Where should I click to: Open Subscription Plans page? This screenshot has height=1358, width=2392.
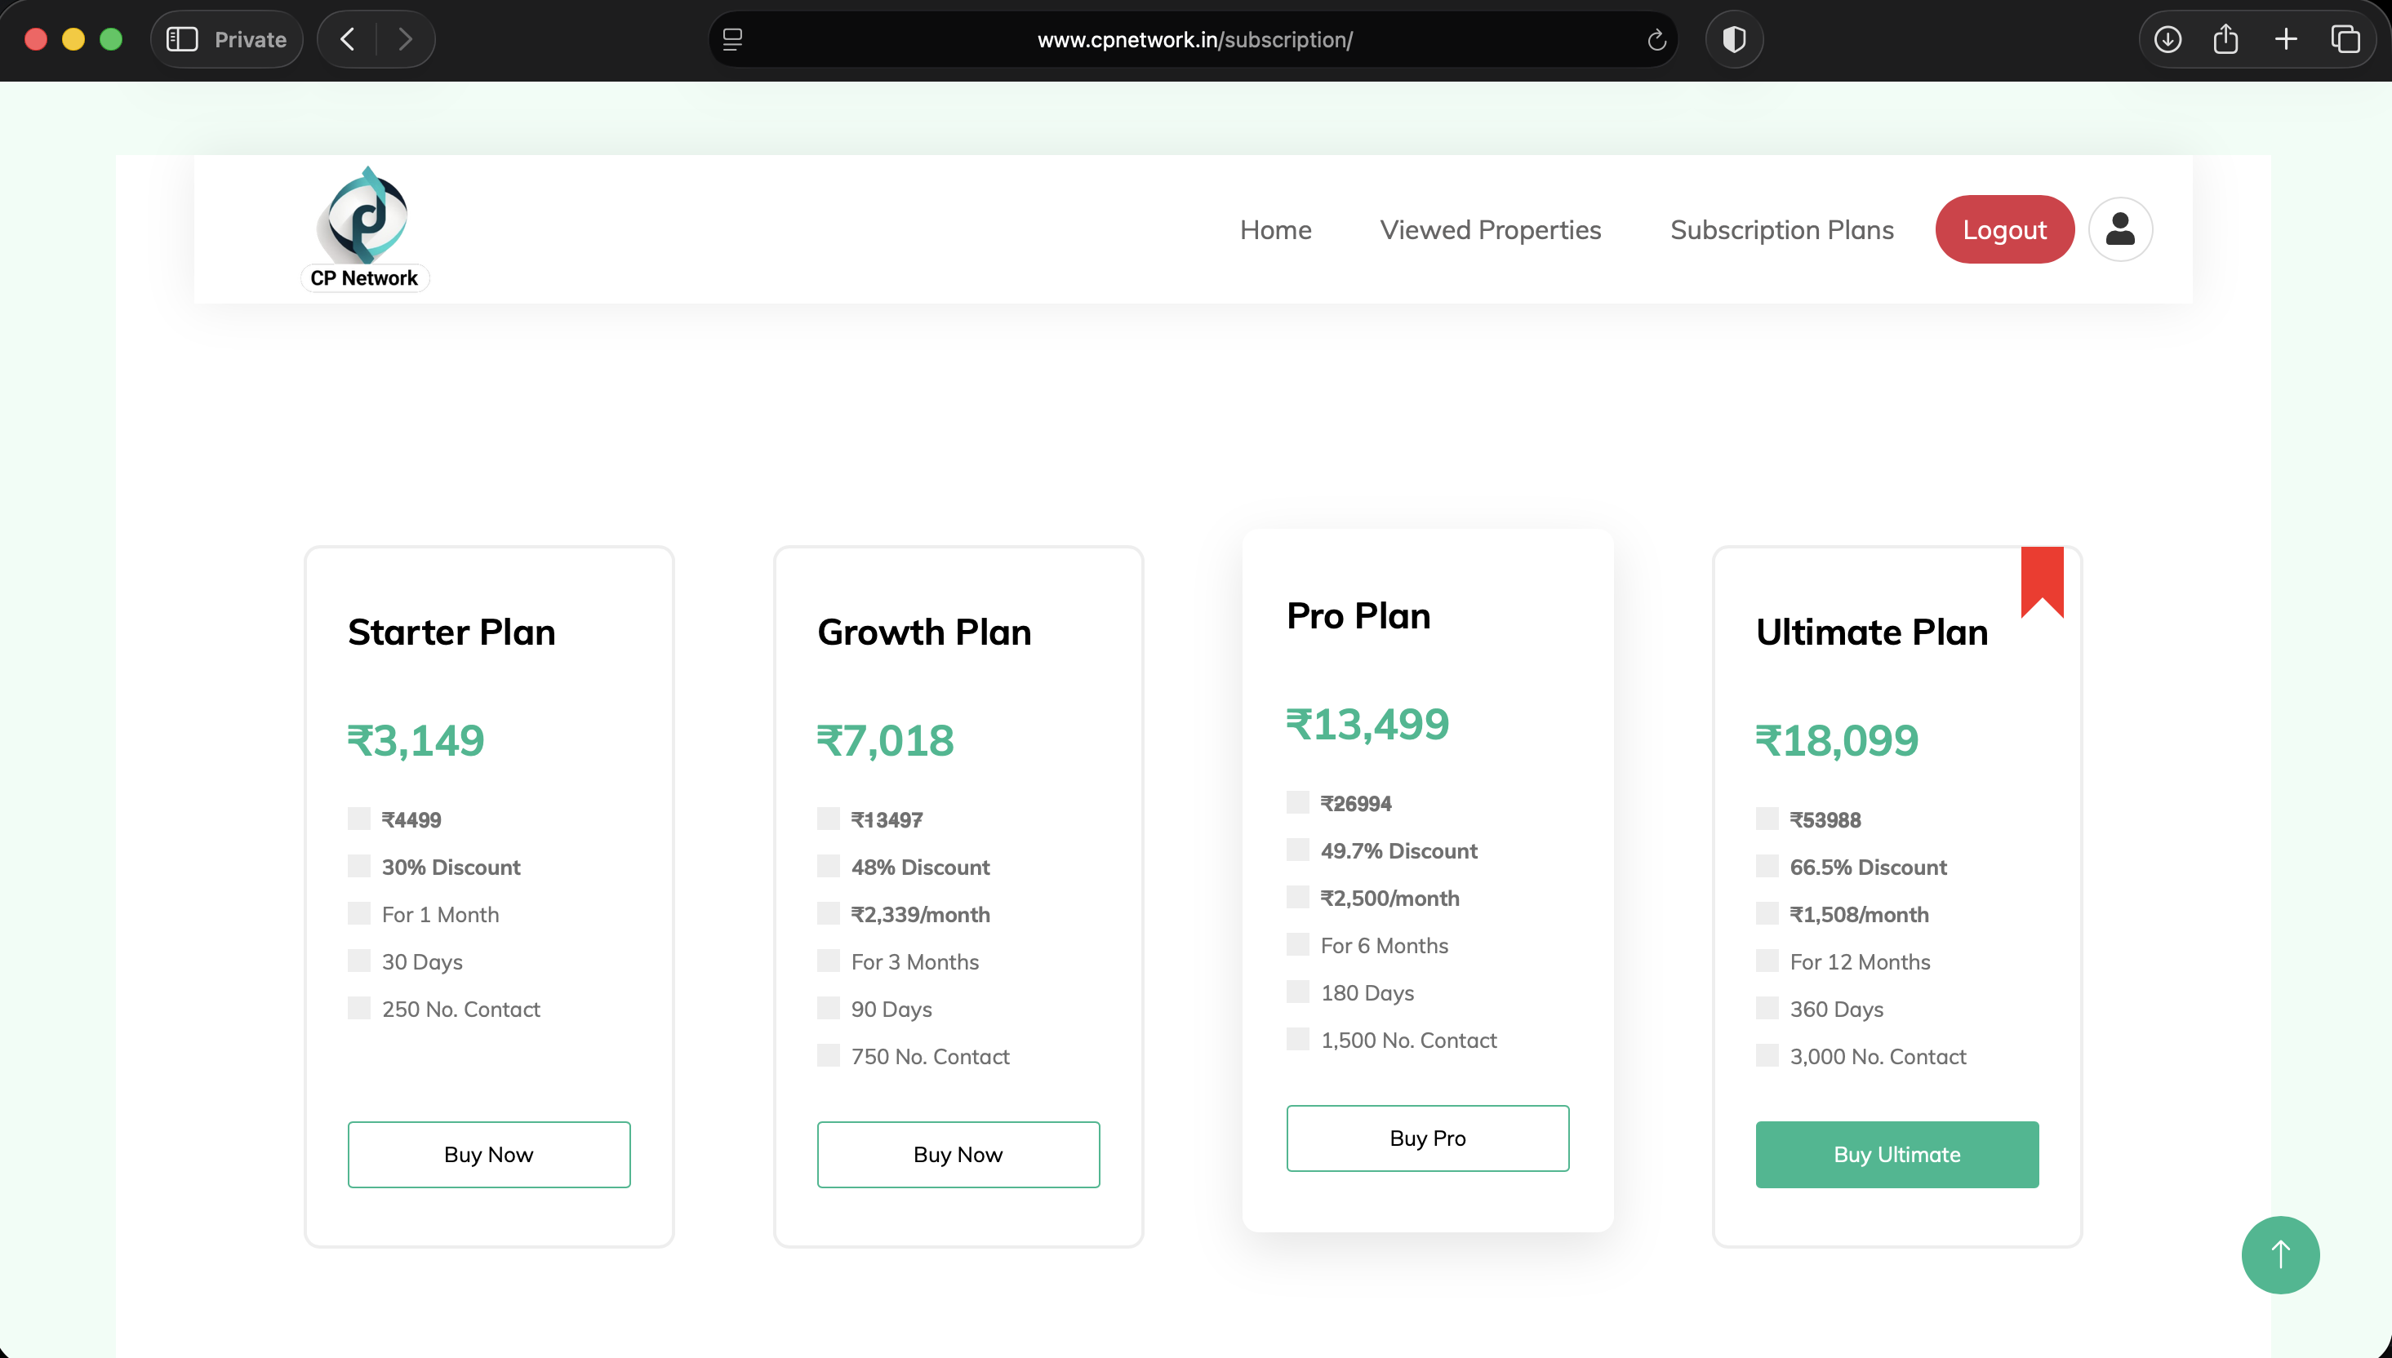point(1781,229)
